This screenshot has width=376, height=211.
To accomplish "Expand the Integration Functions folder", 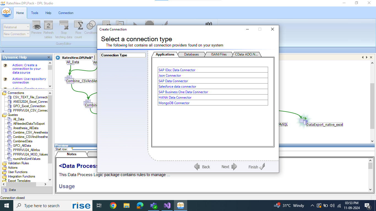I will tap(4, 176).
